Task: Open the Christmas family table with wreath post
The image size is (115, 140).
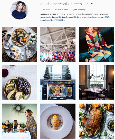Action: (x=20, y=121)
